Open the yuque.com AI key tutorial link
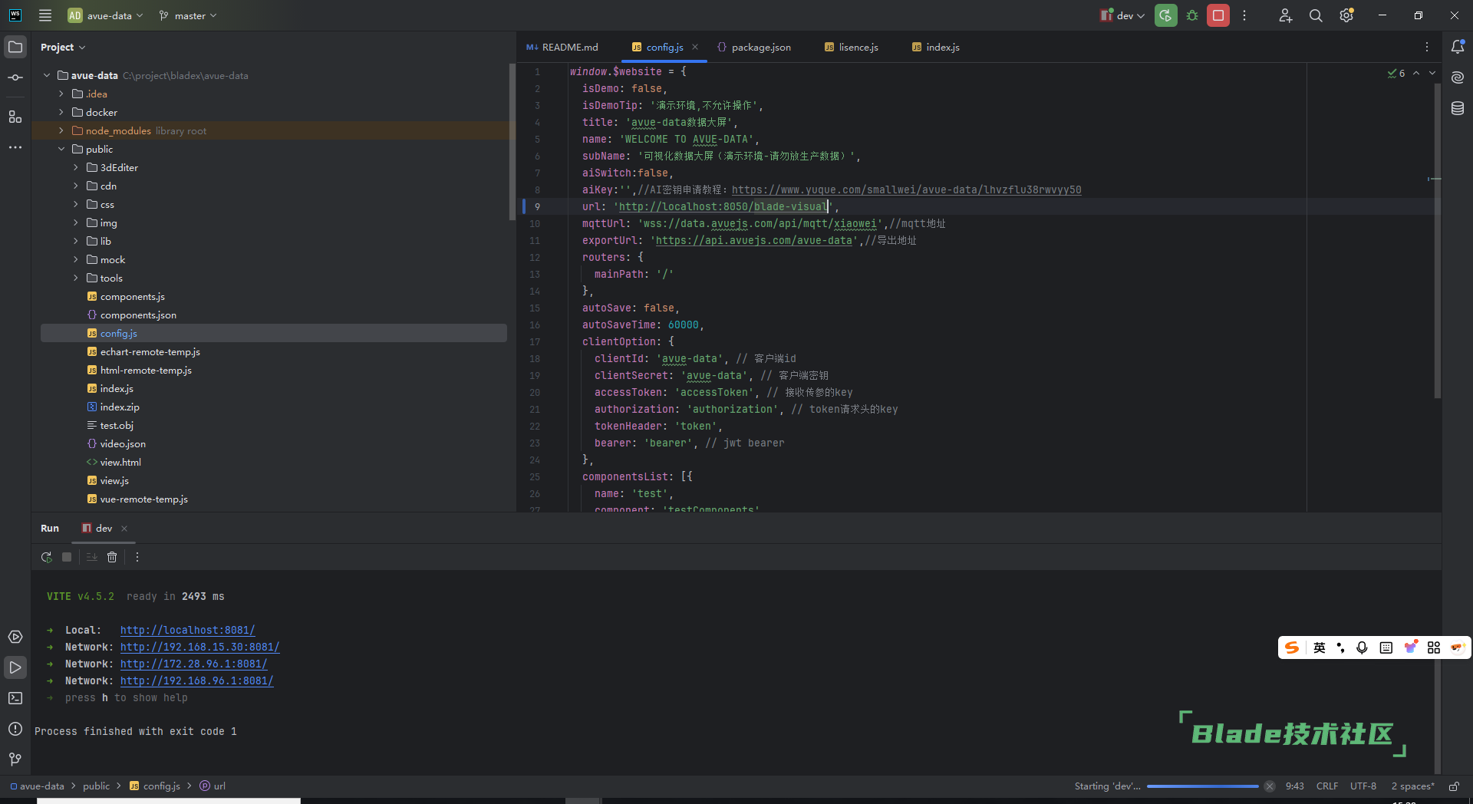This screenshot has width=1473, height=804. pyautogui.click(x=906, y=189)
